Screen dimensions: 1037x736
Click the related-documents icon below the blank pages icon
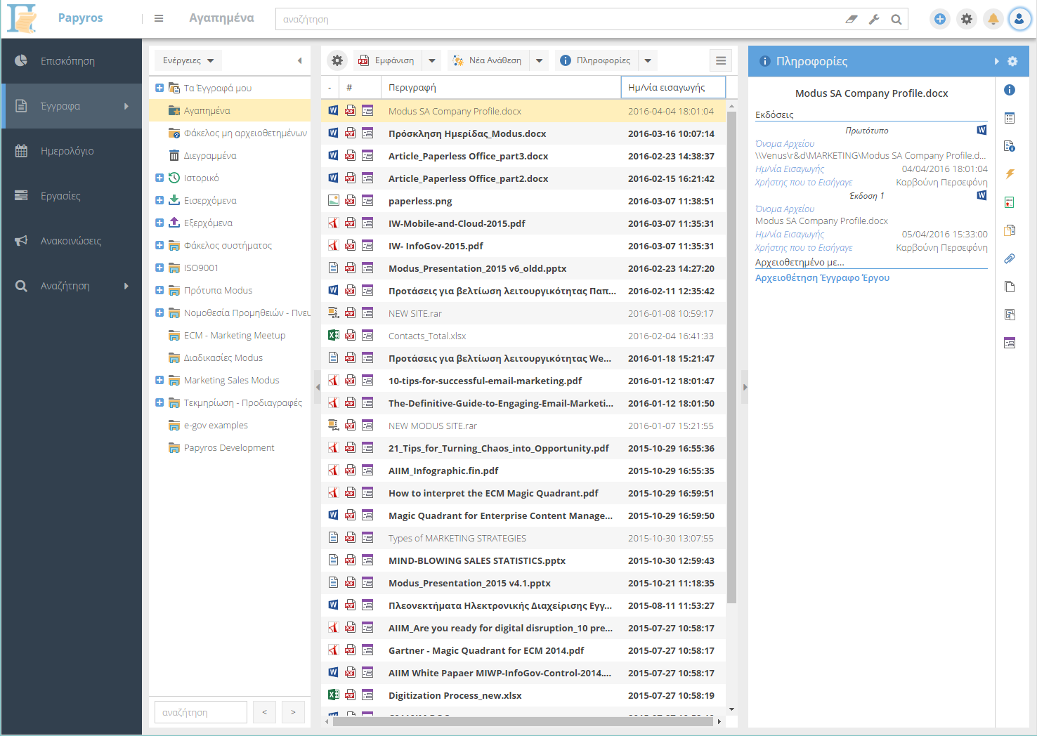(1010, 315)
